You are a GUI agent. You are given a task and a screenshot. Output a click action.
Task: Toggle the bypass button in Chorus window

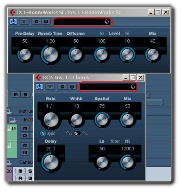click(x=50, y=87)
